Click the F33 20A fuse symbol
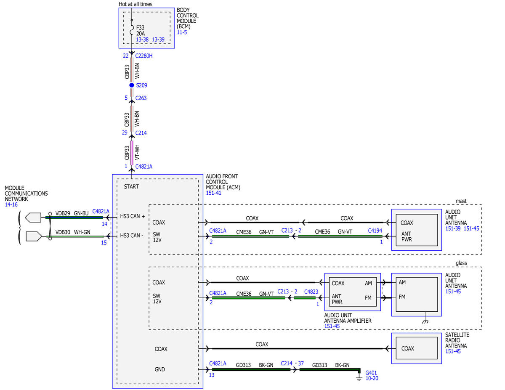The image size is (505, 390). [132, 30]
